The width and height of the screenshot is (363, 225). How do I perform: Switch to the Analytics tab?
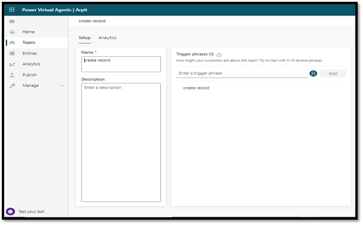coord(107,38)
